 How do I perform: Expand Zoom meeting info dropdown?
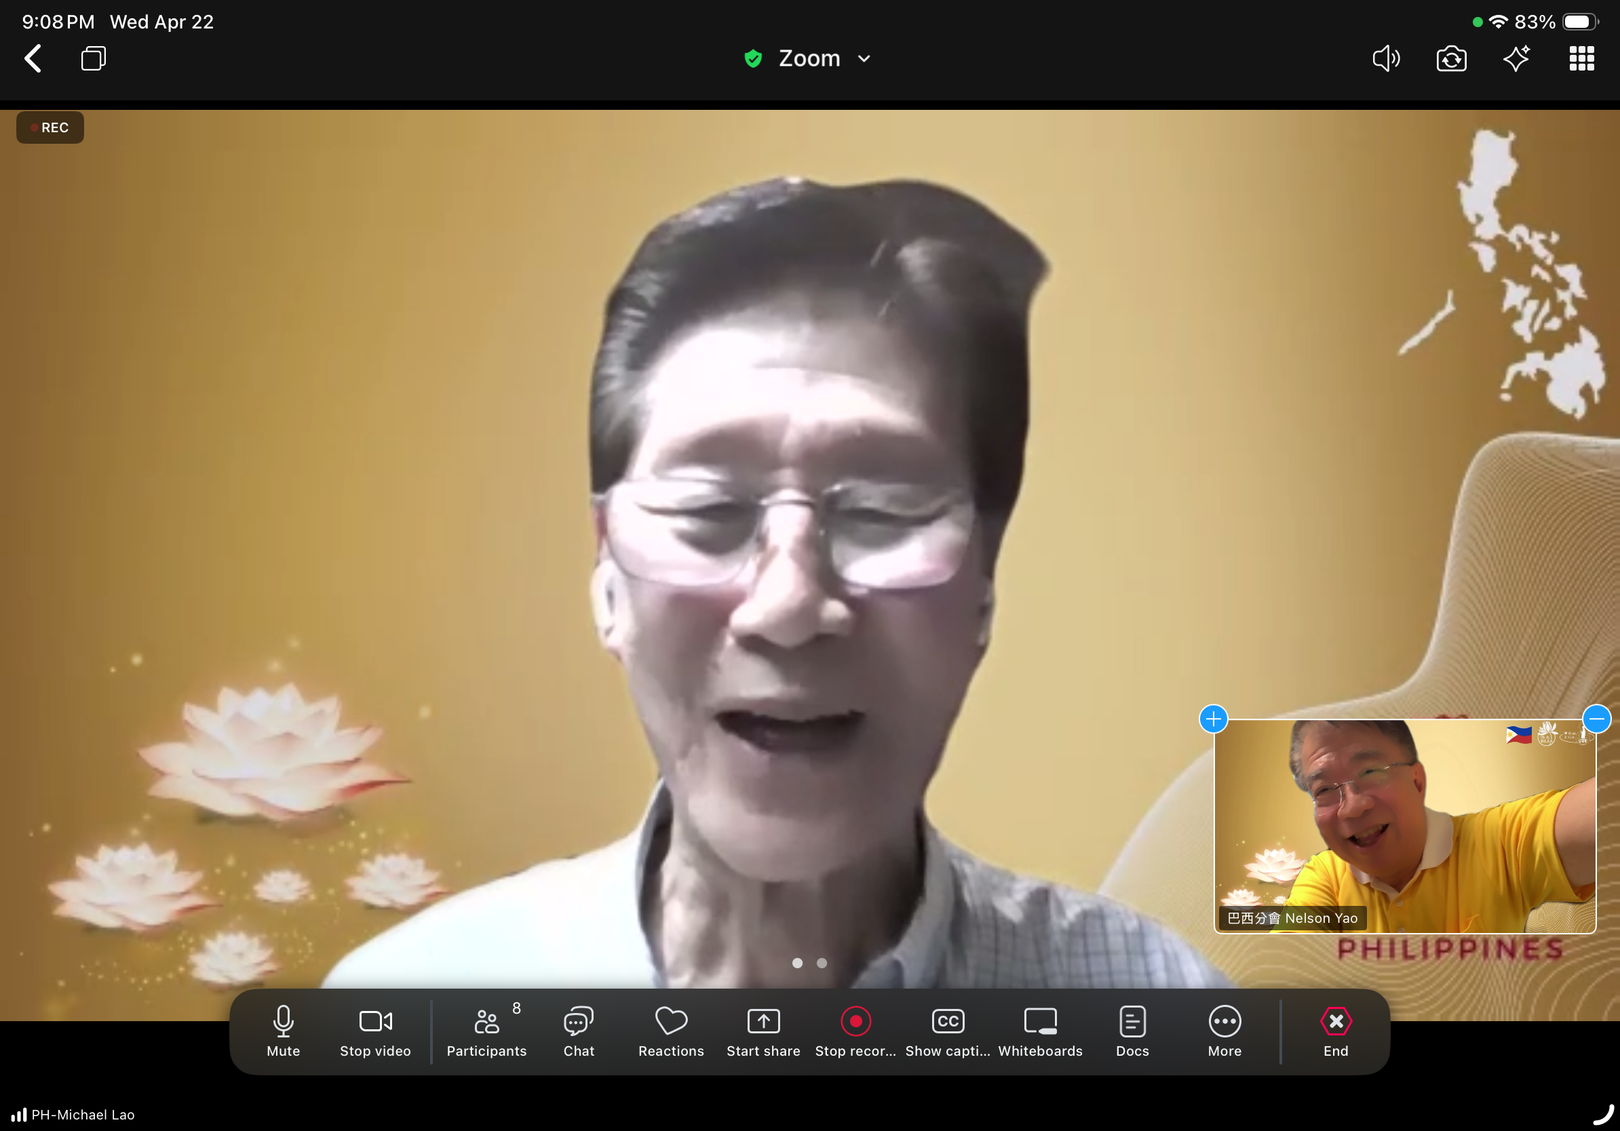(864, 58)
